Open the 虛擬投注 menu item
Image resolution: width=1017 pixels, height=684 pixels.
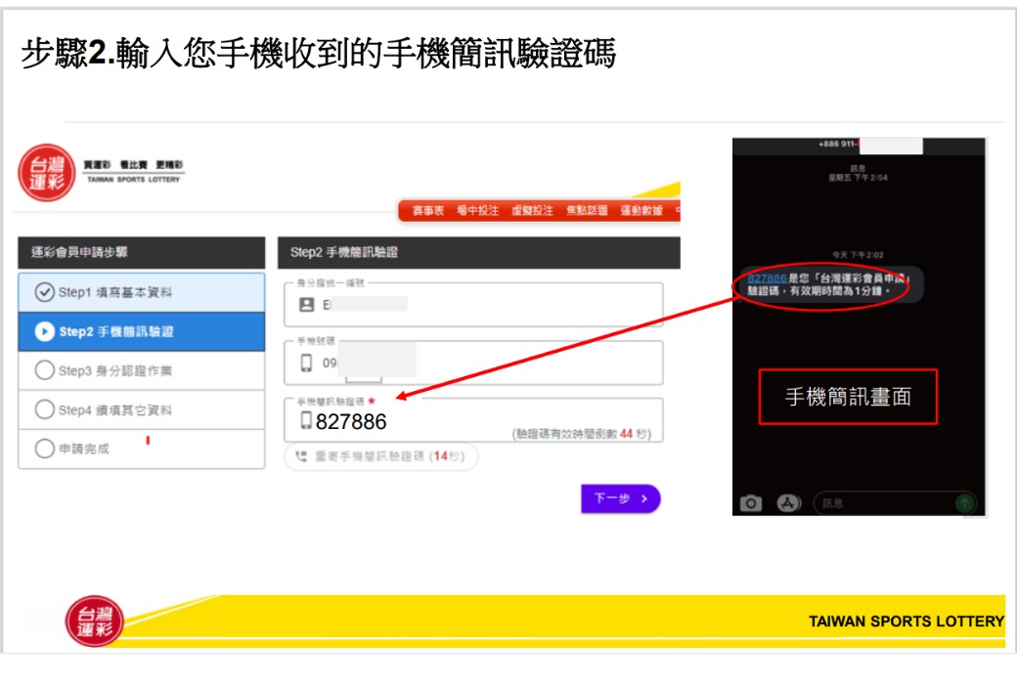coord(532,211)
